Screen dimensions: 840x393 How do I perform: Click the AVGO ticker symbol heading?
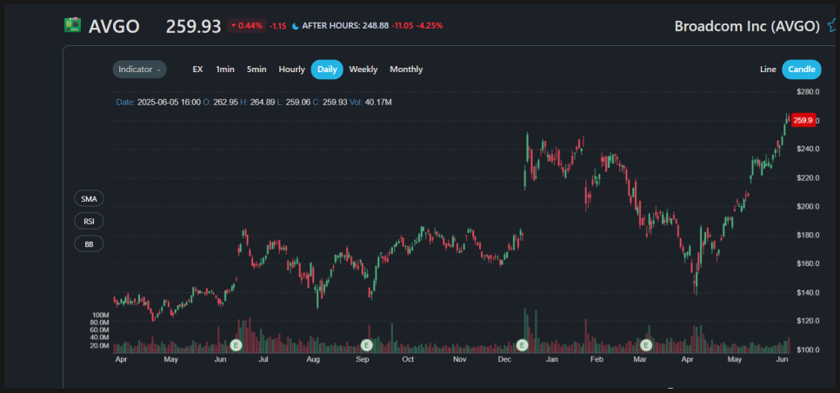114,26
